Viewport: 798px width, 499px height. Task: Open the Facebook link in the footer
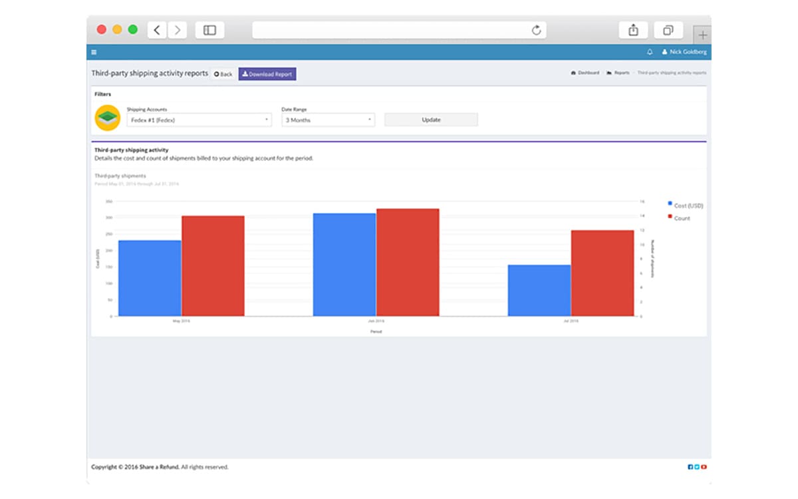click(690, 467)
